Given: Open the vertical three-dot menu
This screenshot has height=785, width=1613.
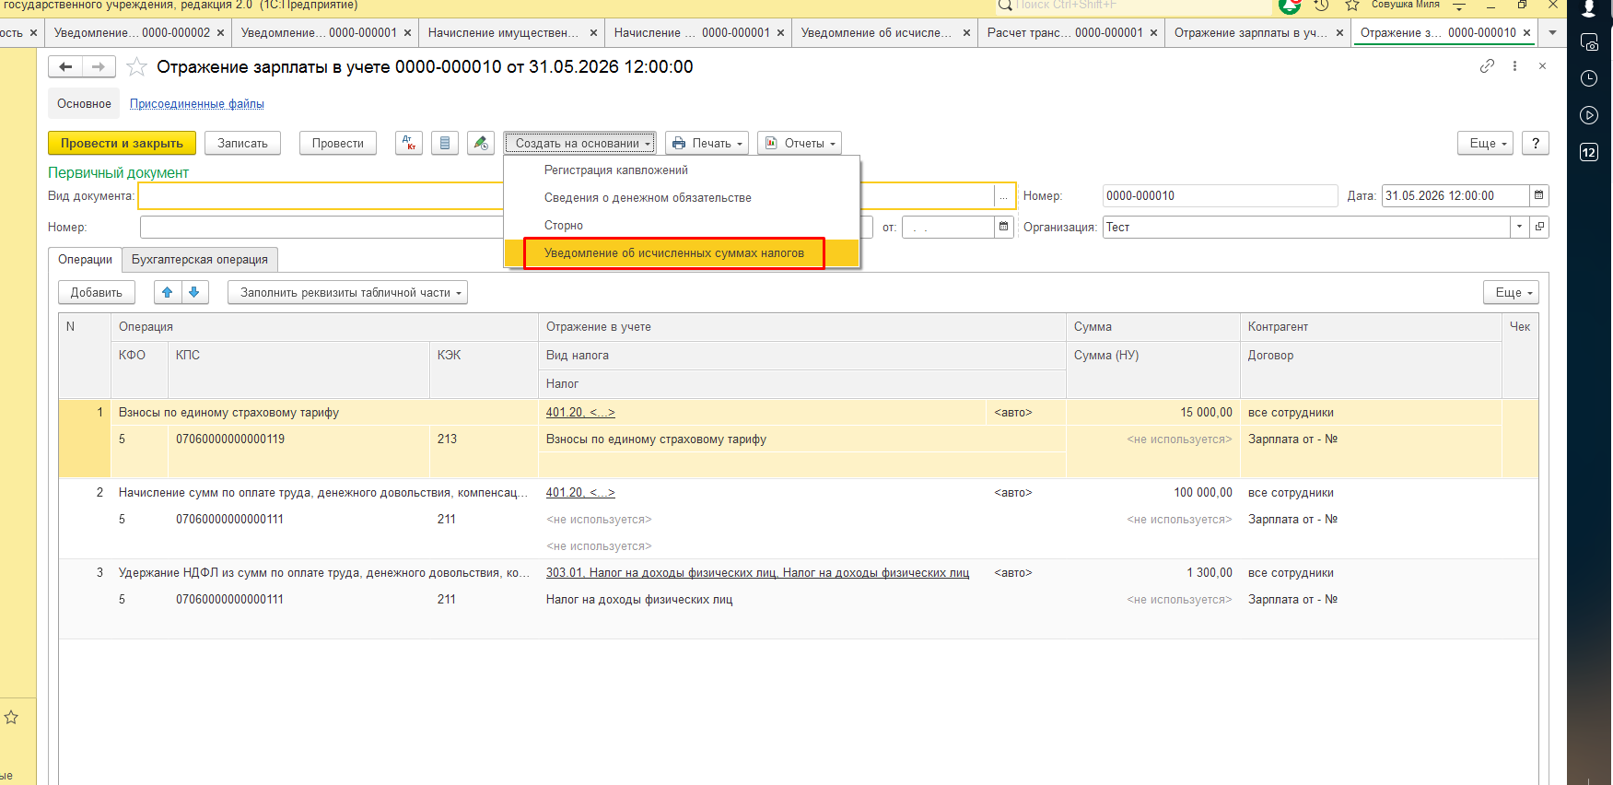Looking at the screenshot, I should [x=1514, y=66].
